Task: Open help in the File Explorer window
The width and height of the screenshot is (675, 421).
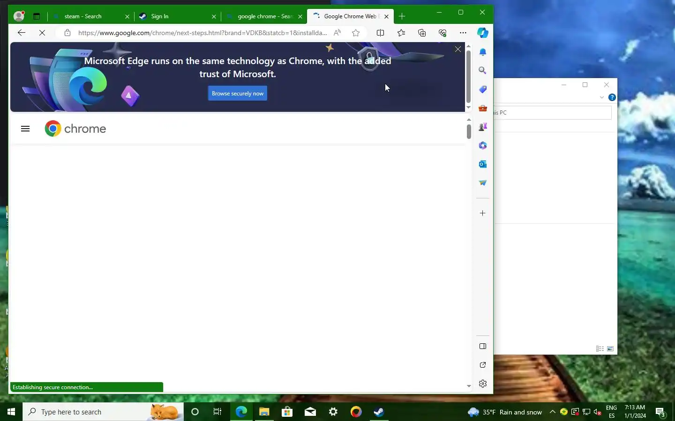Action: click(x=612, y=97)
